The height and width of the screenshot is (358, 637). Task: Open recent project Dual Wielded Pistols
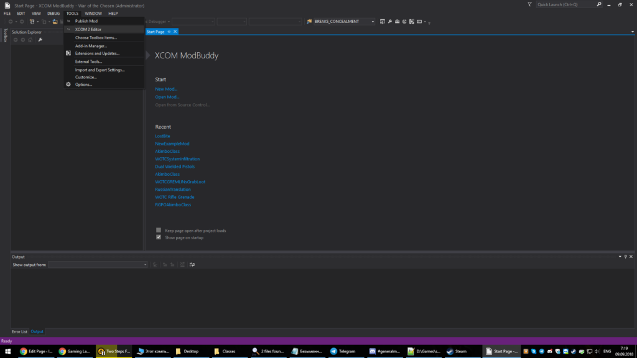click(175, 167)
